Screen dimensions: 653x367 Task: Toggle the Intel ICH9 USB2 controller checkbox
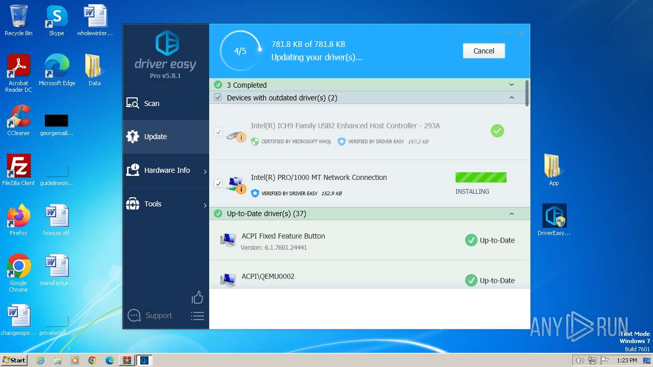(218, 132)
